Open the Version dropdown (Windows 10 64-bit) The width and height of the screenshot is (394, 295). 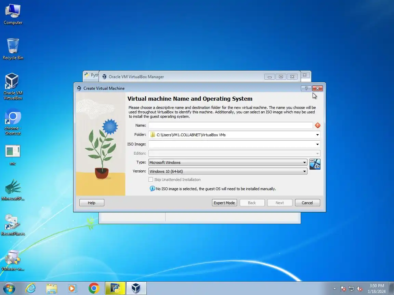coord(228,171)
